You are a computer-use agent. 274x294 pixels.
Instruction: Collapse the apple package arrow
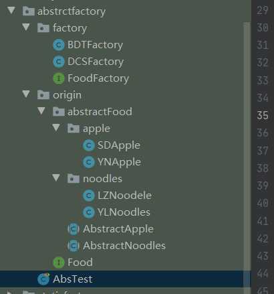point(56,128)
